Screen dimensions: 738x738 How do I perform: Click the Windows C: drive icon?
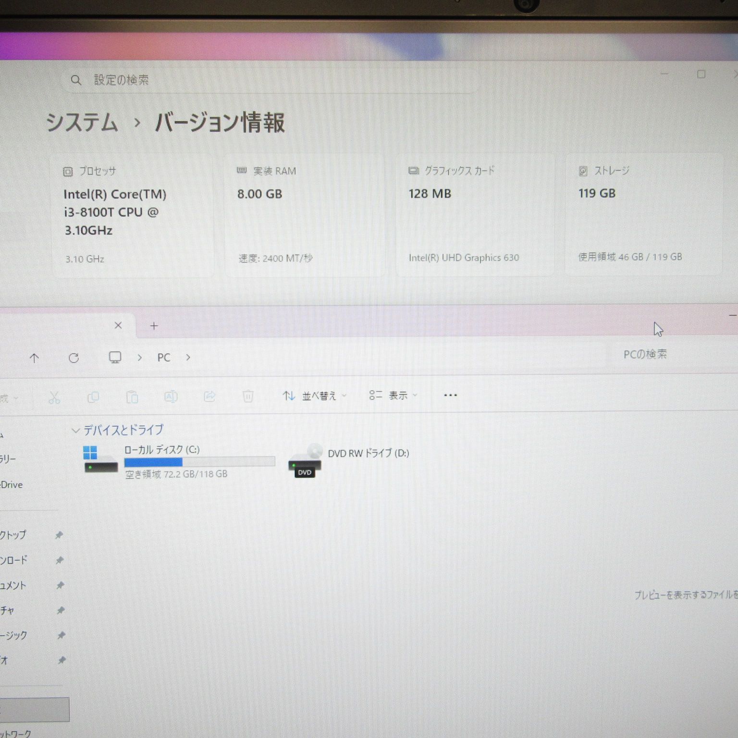click(100, 460)
